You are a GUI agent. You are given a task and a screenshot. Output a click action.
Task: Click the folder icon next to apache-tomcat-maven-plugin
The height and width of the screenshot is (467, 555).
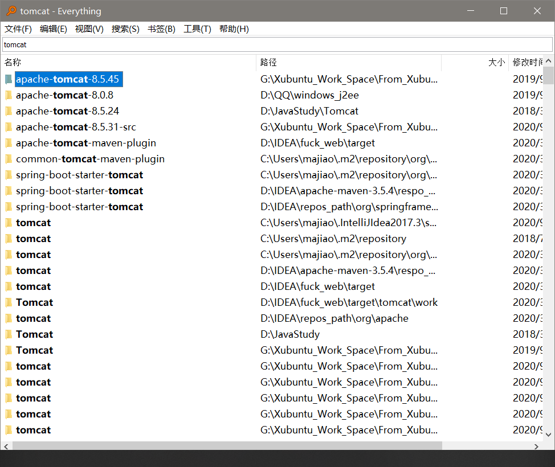tap(8, 142)
